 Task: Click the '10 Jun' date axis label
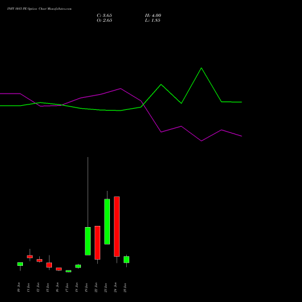[x=19, y=288]
